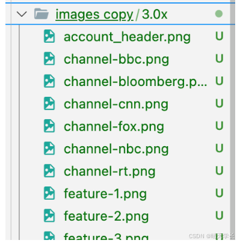The width and height of the screenshot is (237, 243).
Task: Click the green modified dot on folder row
Action: click(219, 14)
